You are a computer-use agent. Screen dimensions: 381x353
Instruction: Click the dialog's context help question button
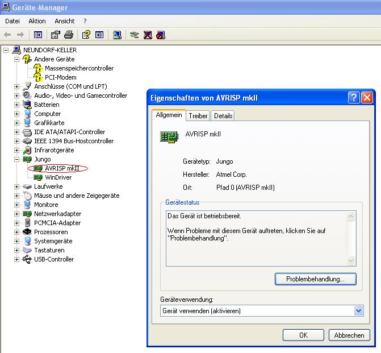pyautogui.click(x=354, y=98)
